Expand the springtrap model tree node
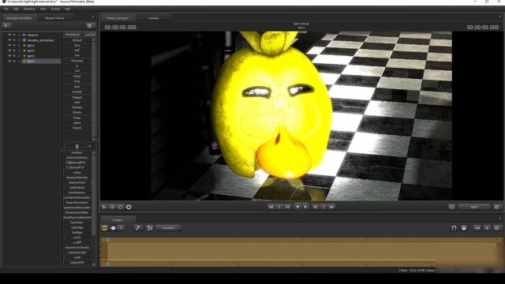The height and width of the screenshot is (284, 505). [19, 40]
